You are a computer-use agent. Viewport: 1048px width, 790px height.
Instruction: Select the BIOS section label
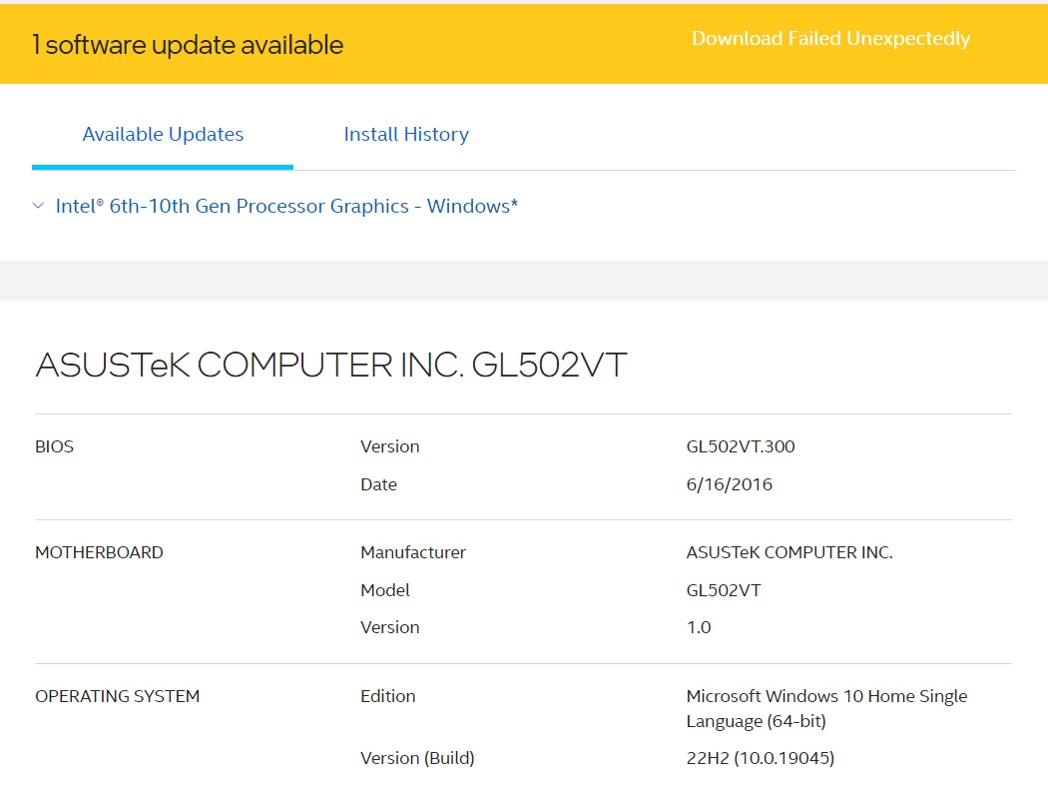(x=55, y=447)
